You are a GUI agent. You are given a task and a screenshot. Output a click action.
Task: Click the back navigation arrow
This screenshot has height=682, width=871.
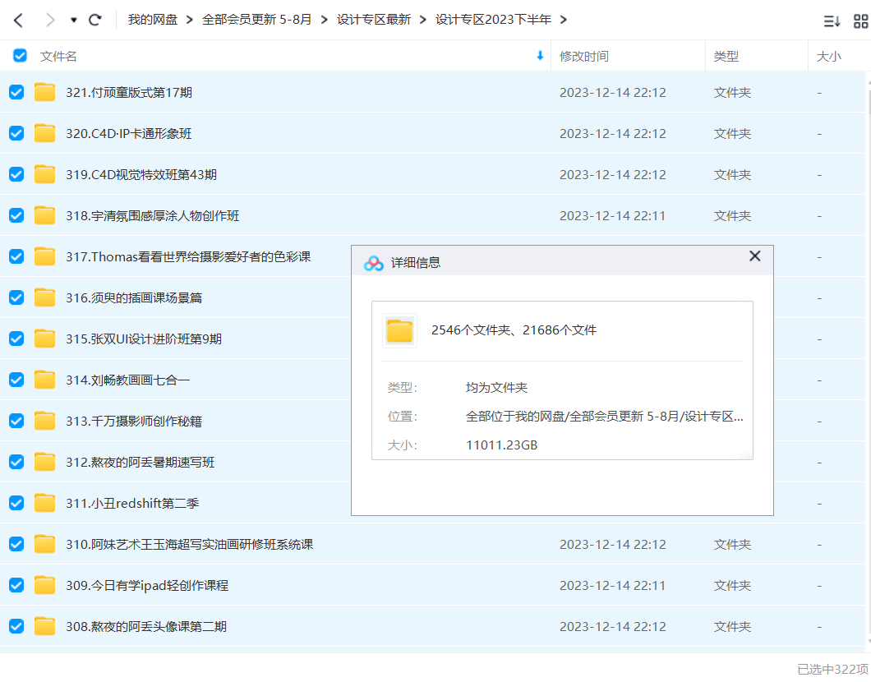[18, 20]
